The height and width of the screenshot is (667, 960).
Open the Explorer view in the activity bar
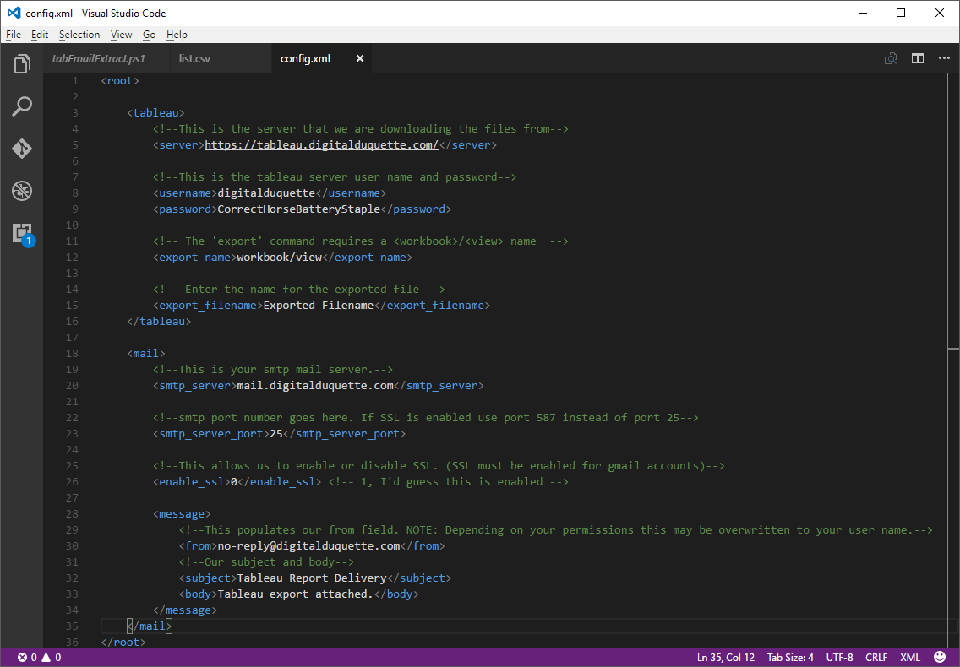pos(22,63)
